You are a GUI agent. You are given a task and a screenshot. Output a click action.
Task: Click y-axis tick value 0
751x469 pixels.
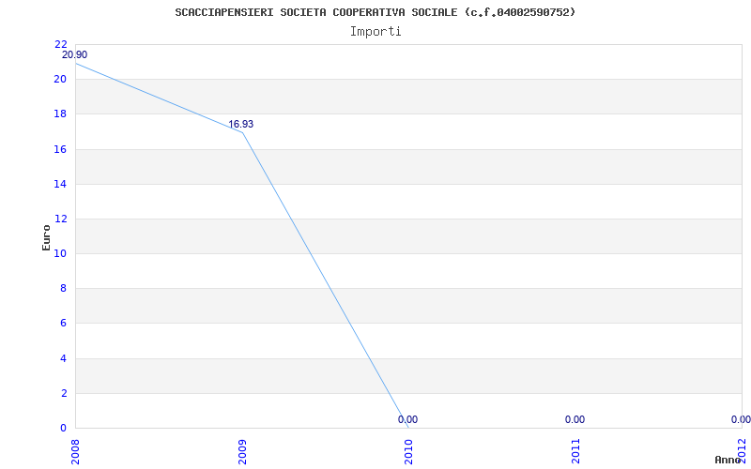click(x=63, y=429)
